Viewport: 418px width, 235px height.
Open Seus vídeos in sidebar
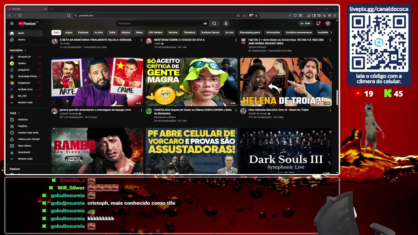coord(25,146)
